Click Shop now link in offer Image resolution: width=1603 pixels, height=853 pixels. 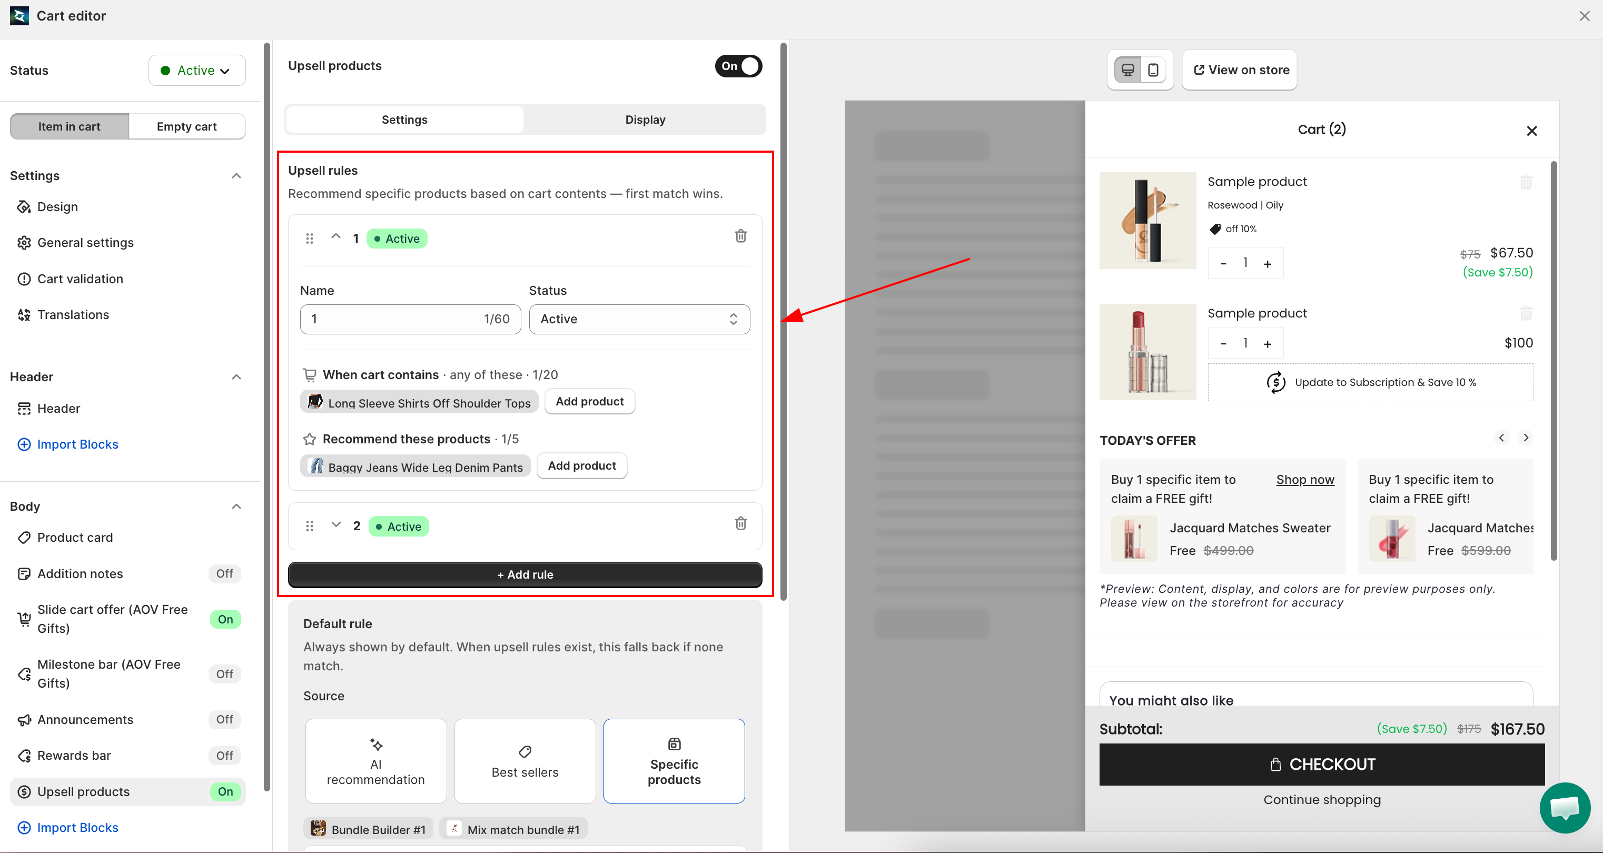pos(1305,479)
